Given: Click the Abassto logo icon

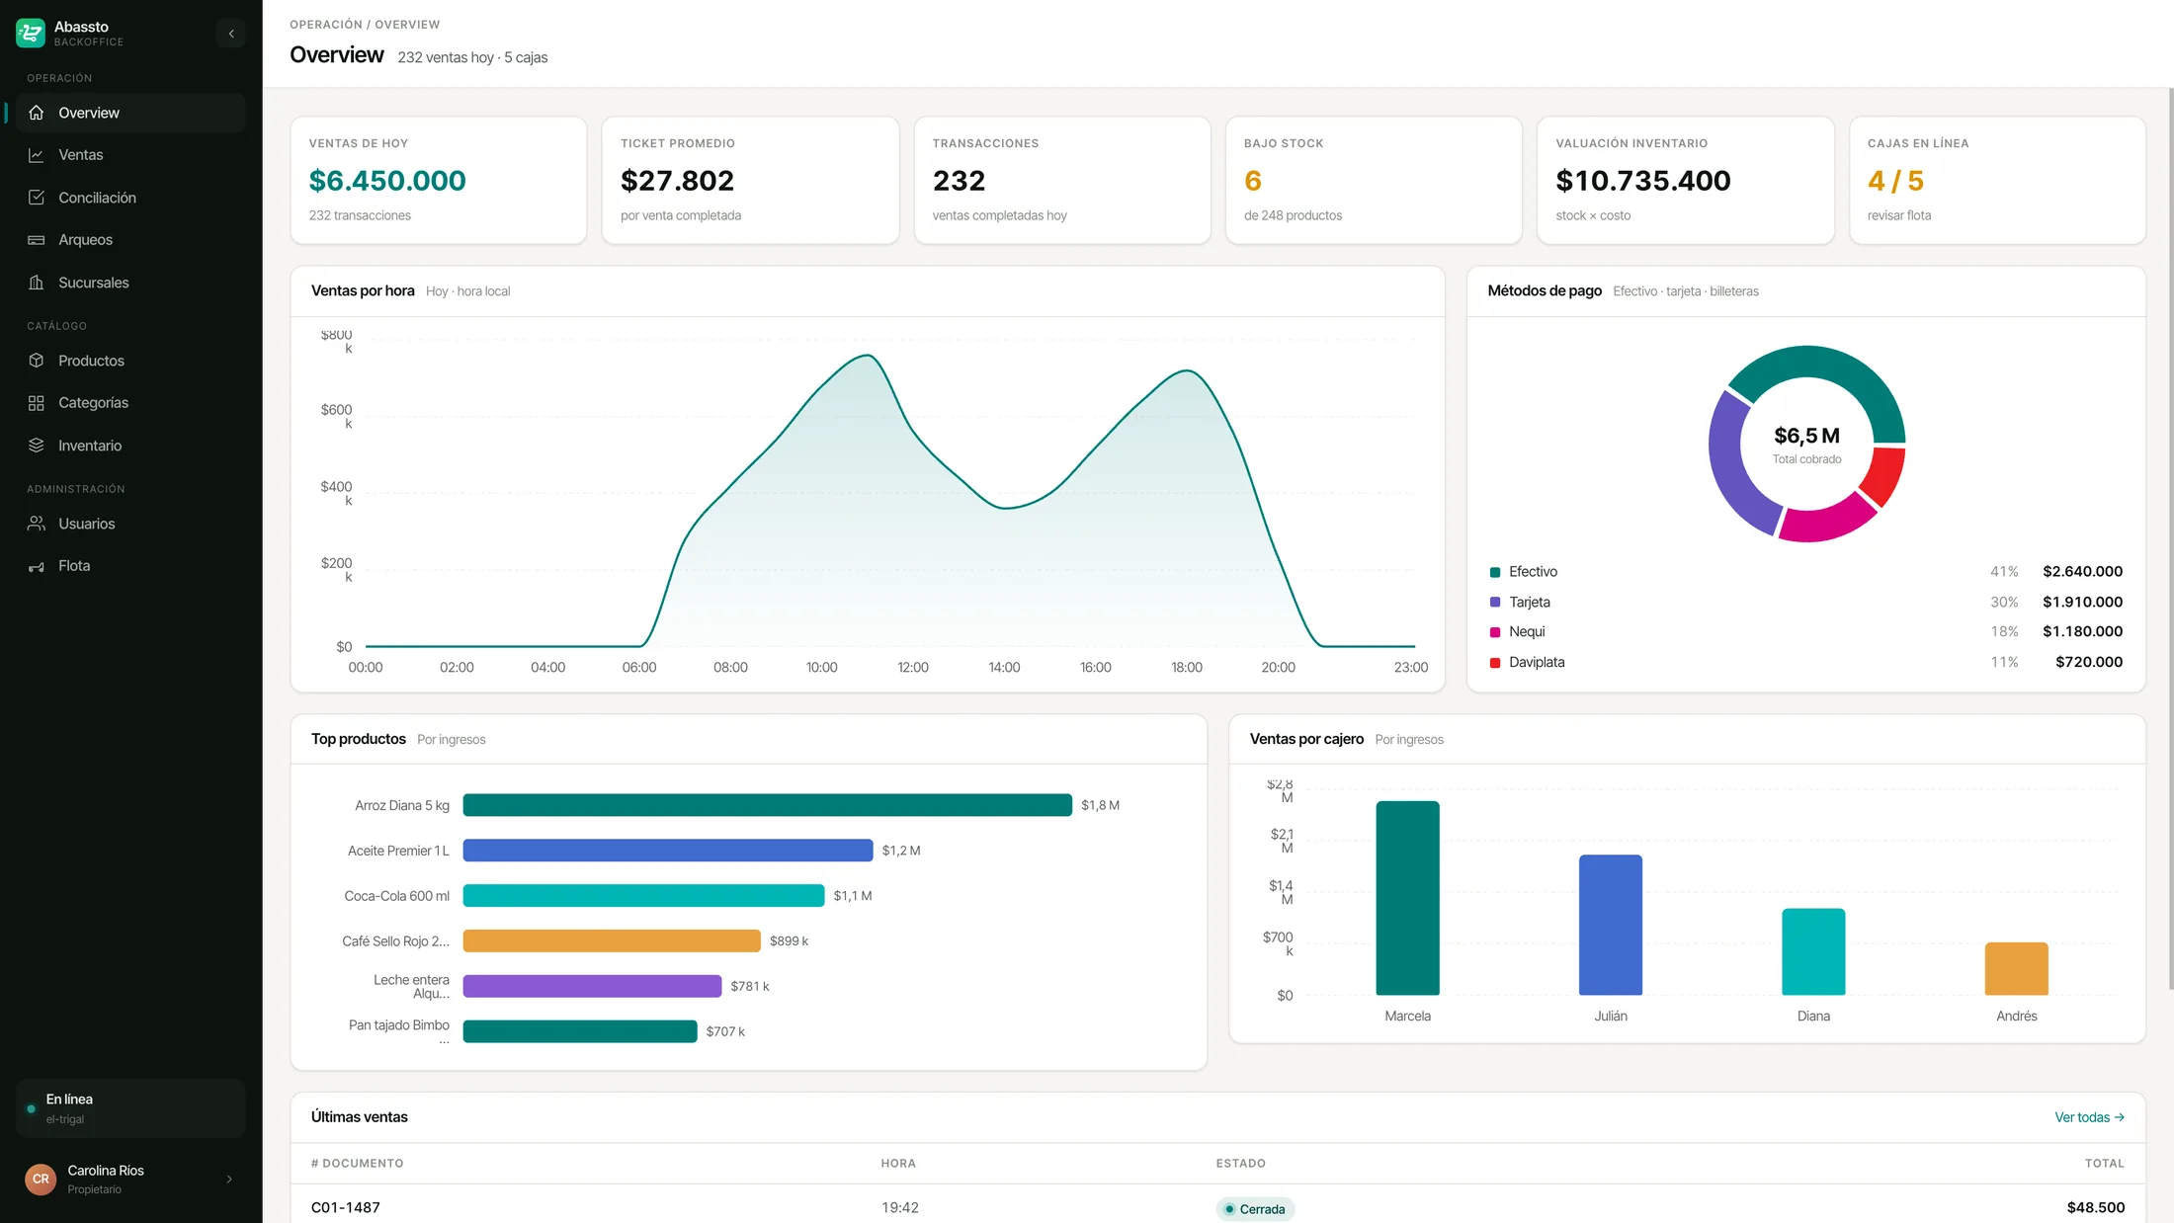Looking at the screenshot, I should [31, 34].
